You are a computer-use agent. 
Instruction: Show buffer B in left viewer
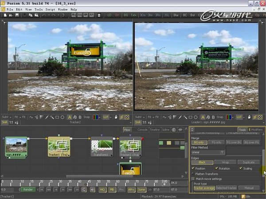coord(80,117)
